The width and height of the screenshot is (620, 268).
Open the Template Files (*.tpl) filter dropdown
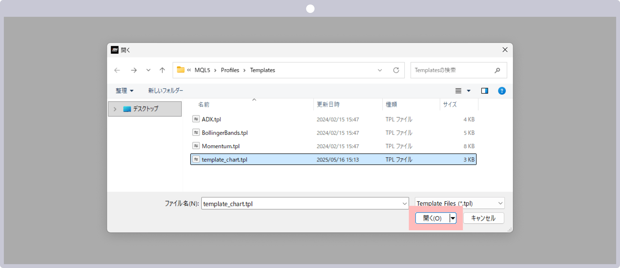coord(460,203)
